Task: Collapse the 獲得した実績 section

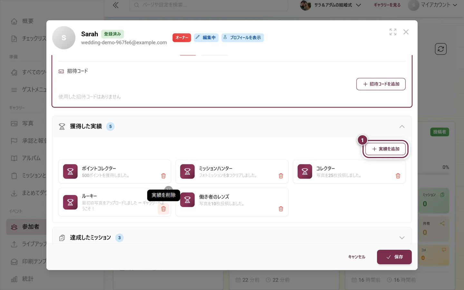Action: (x=402, y=127)
